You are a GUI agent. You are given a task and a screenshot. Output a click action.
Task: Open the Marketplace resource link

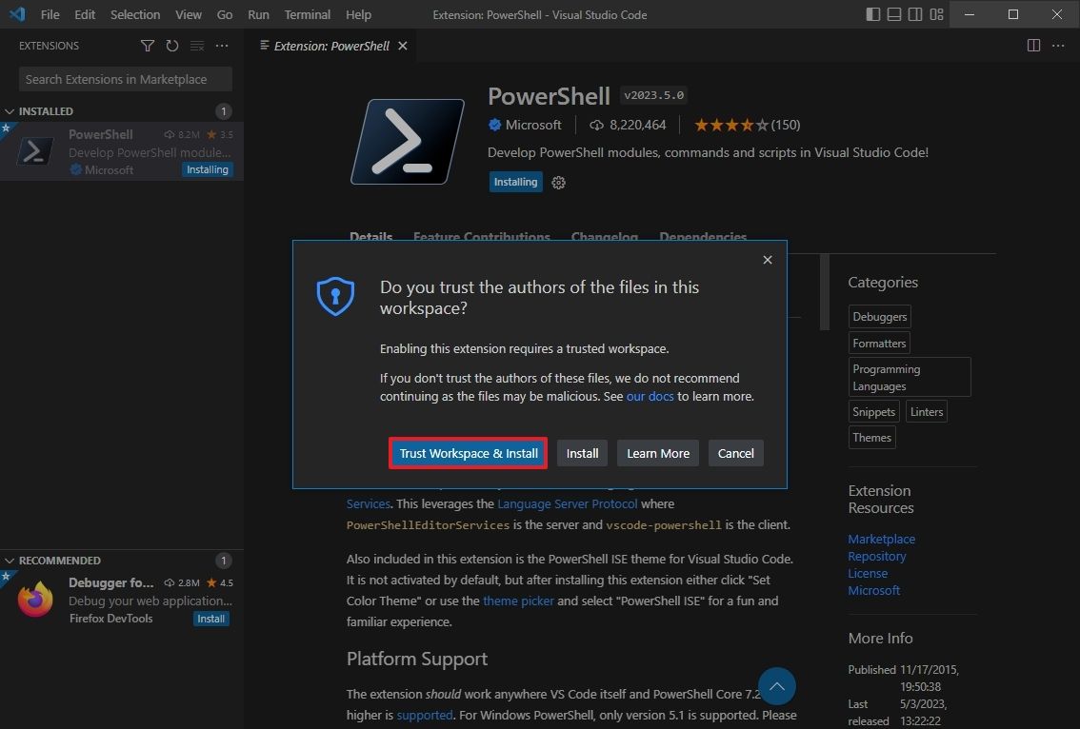881,539
